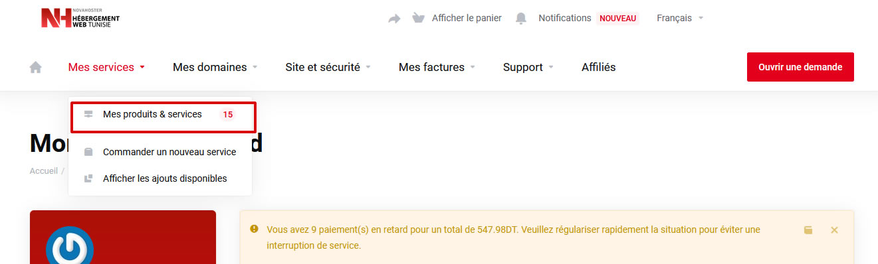Click the home icon in navigation

(36, 67)
